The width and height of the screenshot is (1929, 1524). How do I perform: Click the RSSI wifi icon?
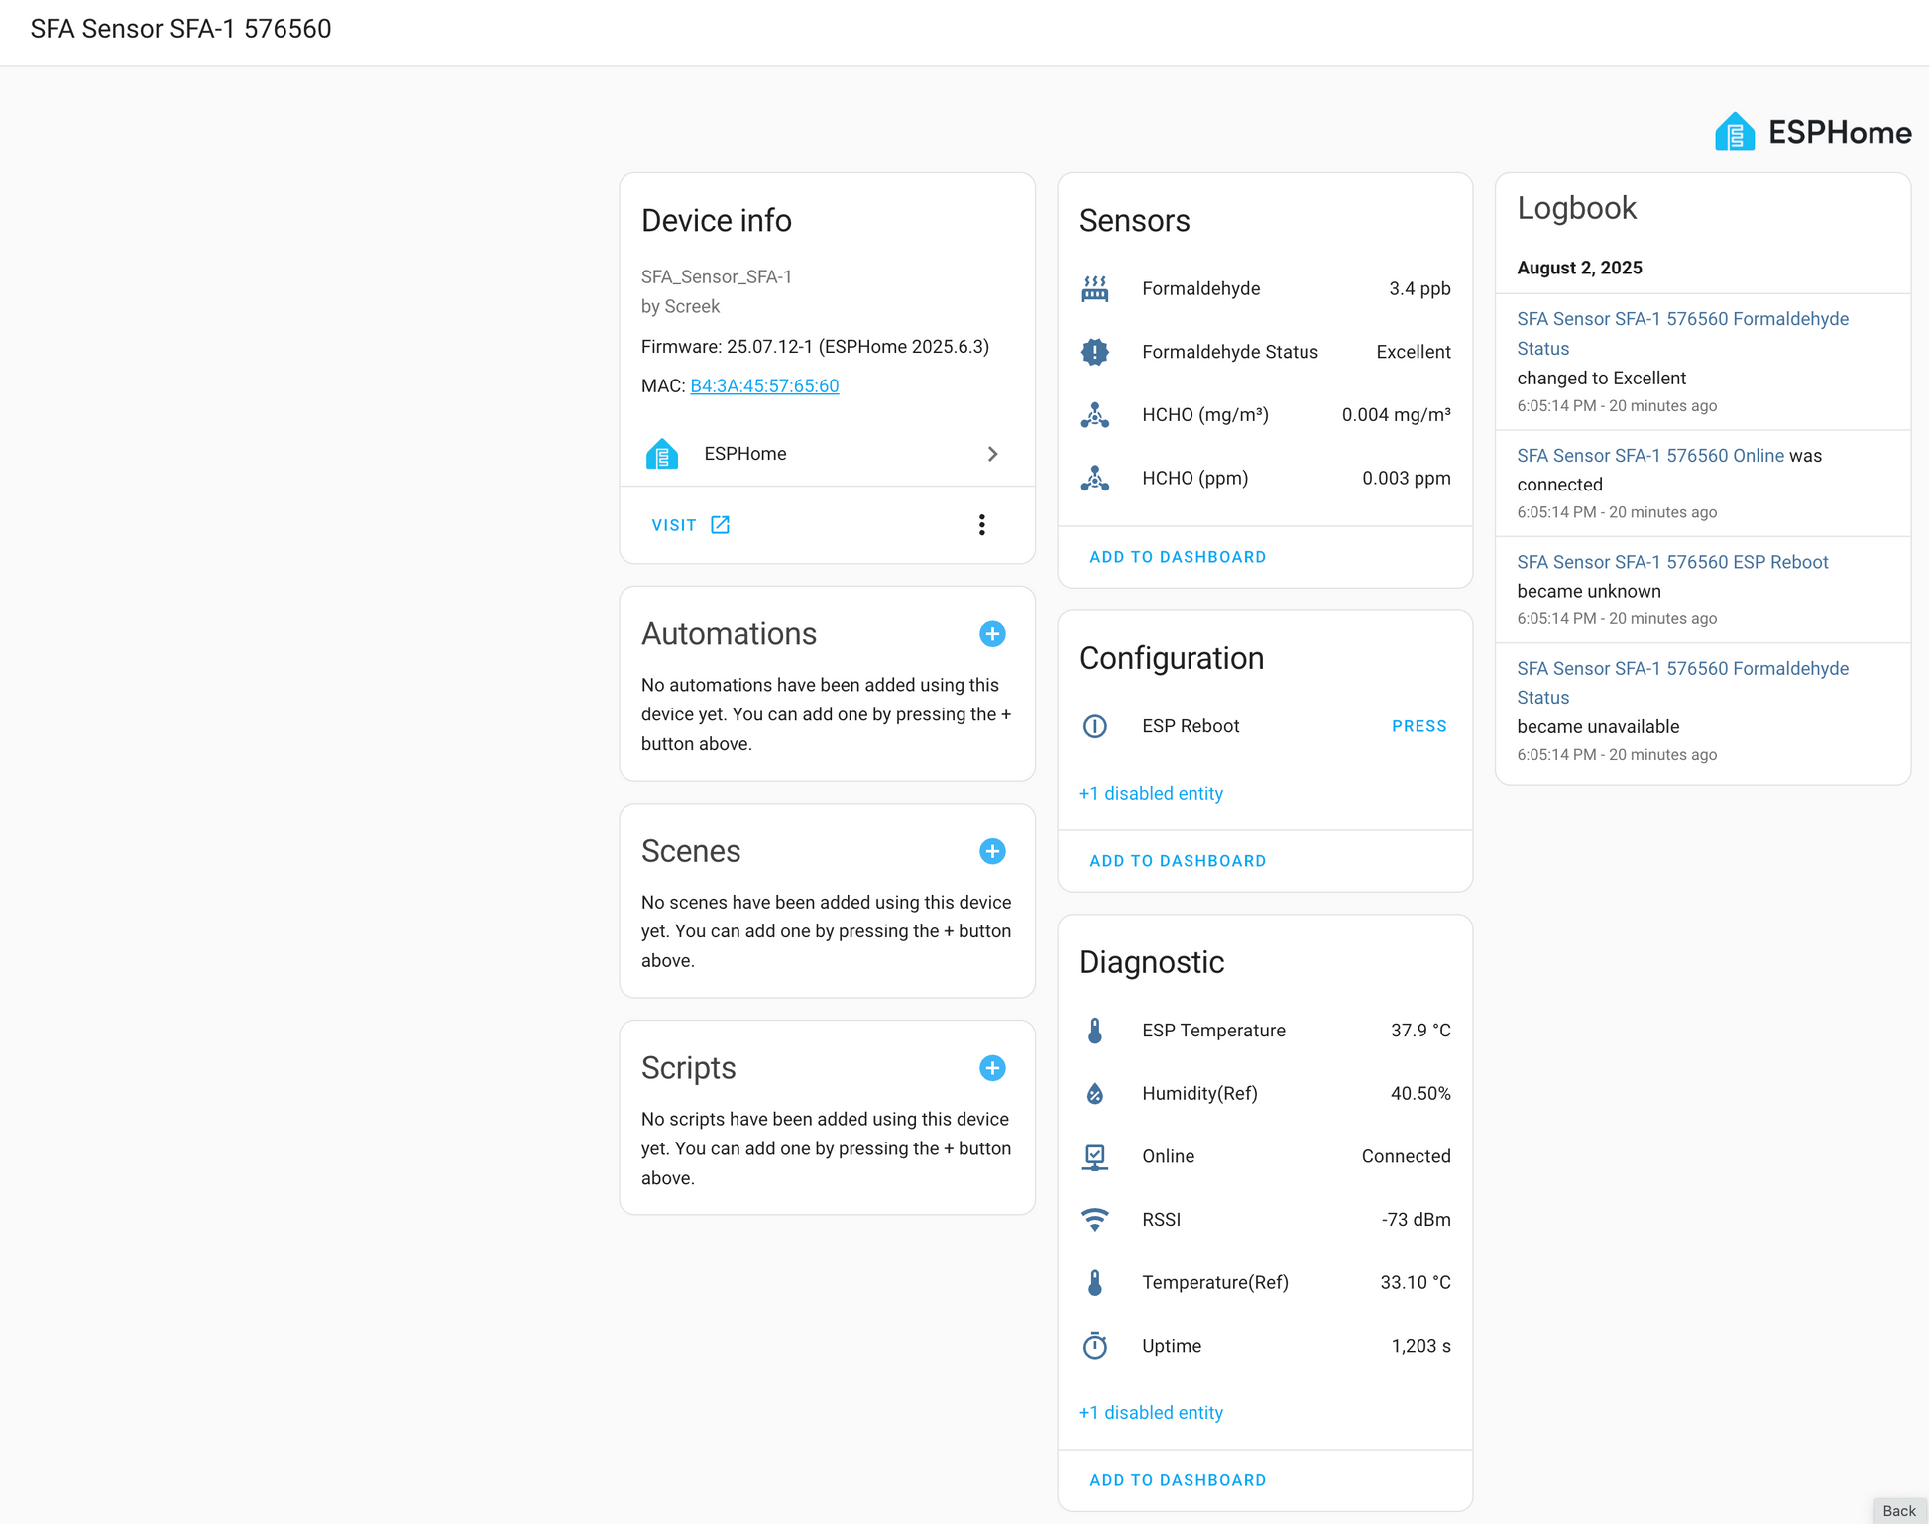pos(1094,1220)
